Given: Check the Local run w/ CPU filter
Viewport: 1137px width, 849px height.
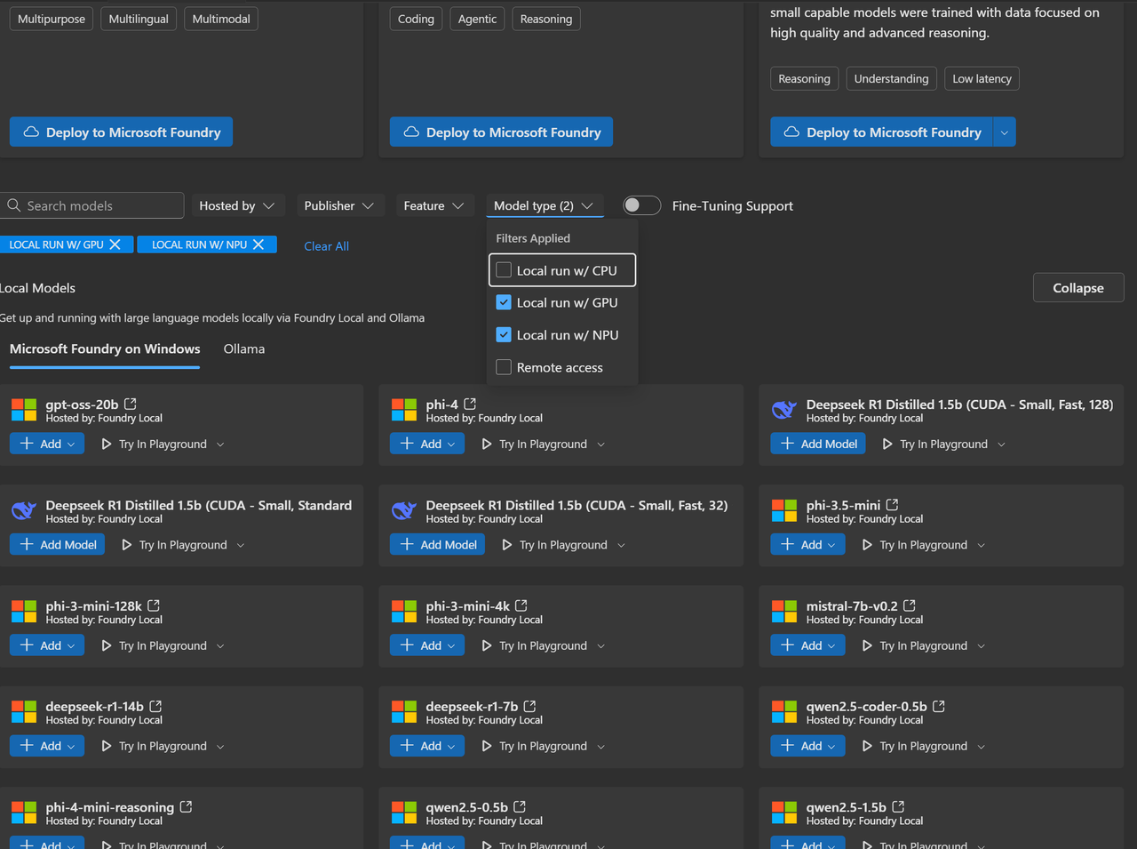Looking at the screenshot, I should [x=504, y=270].
